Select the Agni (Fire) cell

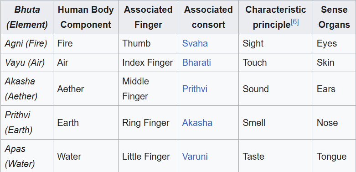tap(27, 44)
